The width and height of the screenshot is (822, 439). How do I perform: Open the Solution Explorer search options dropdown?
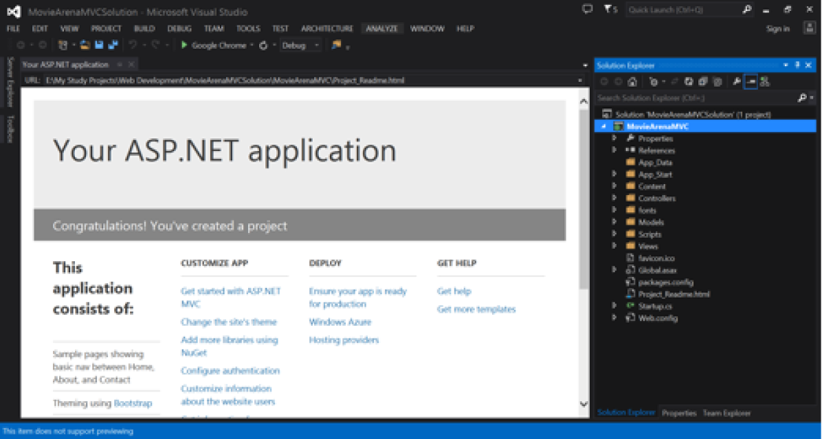[x=812, y=98]
